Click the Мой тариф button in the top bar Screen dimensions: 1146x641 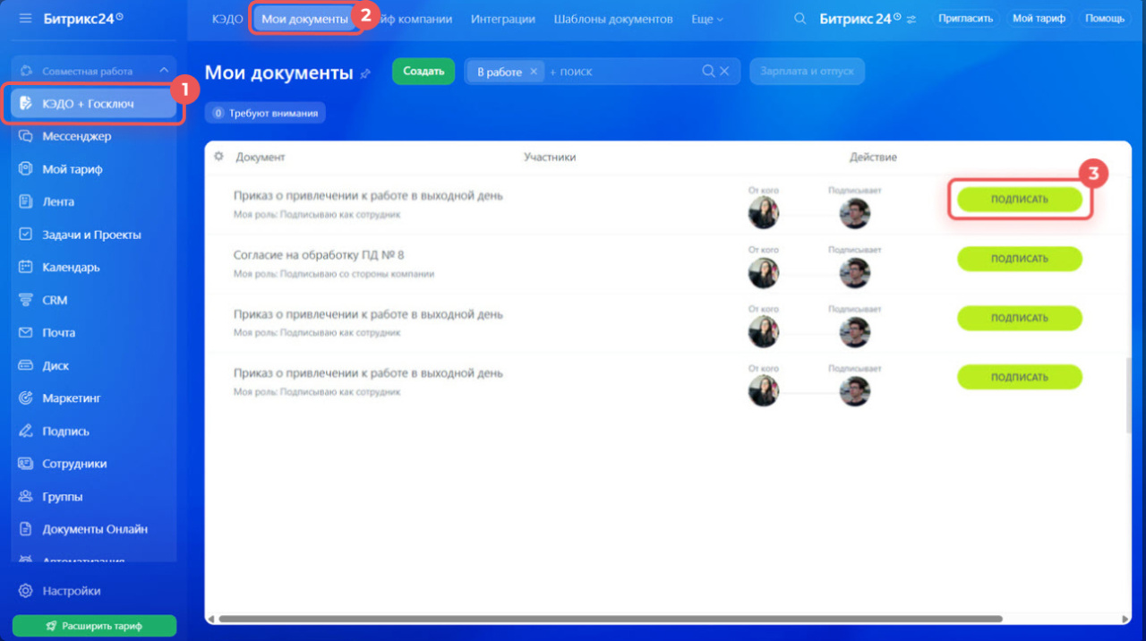point(1039,19)
